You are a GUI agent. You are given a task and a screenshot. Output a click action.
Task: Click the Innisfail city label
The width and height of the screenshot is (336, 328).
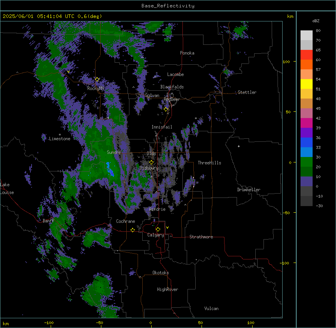pos(162,127)
